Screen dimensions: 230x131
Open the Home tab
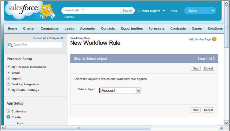tap(13, 29)
